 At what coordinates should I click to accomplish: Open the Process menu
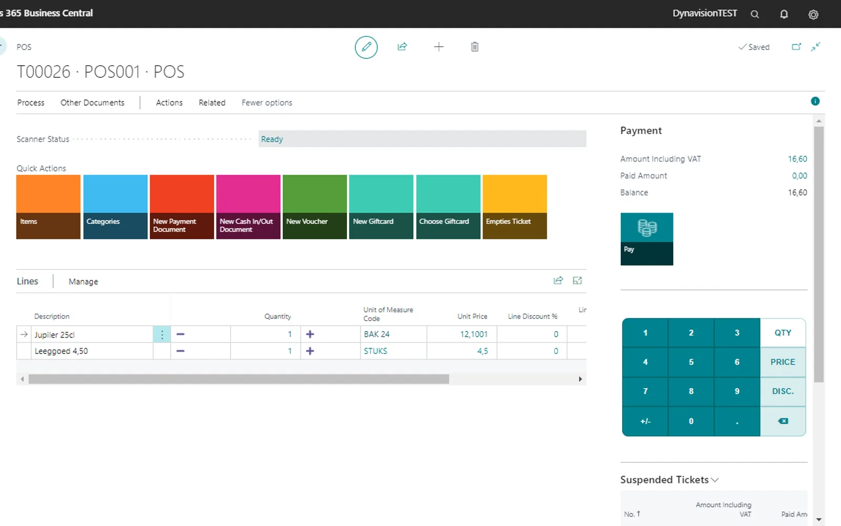31,103
